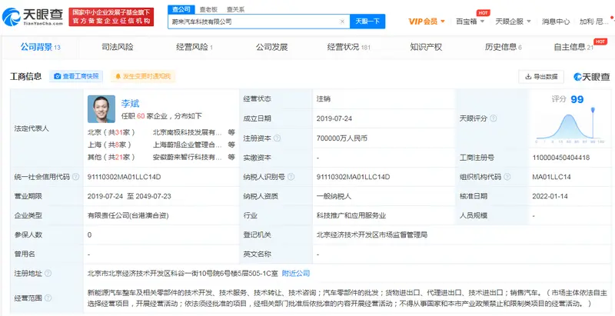The width and height of the screenshot is (615, 316).
Task: Open the 天眼企服 dropdown menu
Action: (513, 22)
